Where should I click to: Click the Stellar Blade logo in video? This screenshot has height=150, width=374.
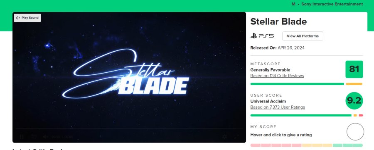click(x=125, y=74)
